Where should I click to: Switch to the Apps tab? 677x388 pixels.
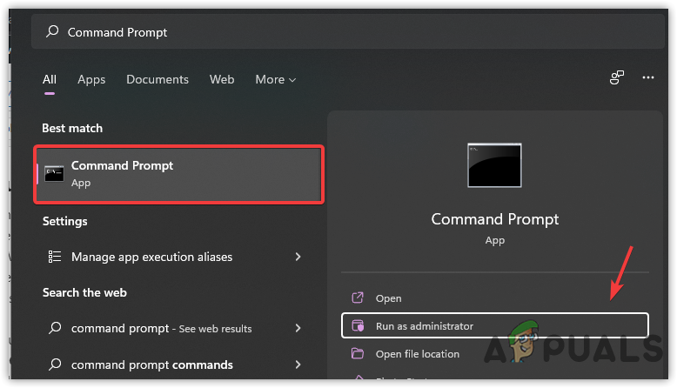pyautogui.click(x=91, y=79)
